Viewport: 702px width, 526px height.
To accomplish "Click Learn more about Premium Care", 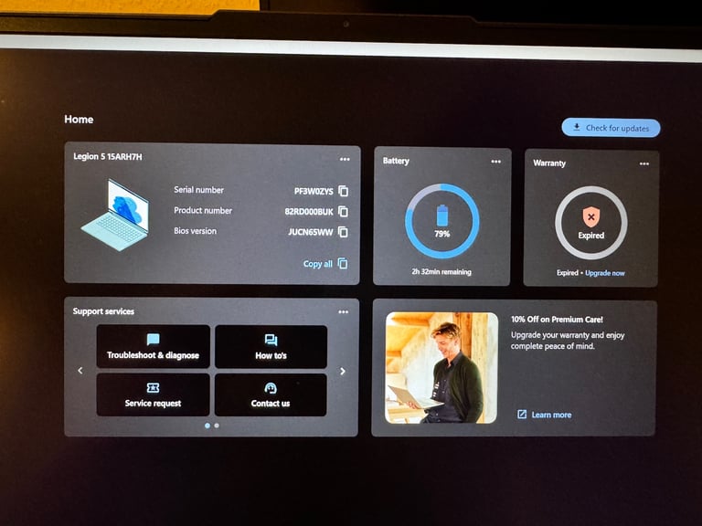I will tap(545, 415).
